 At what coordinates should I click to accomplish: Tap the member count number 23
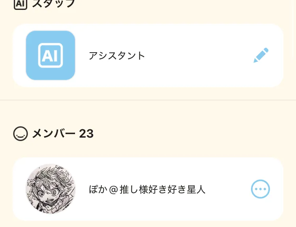coord(86,134)
